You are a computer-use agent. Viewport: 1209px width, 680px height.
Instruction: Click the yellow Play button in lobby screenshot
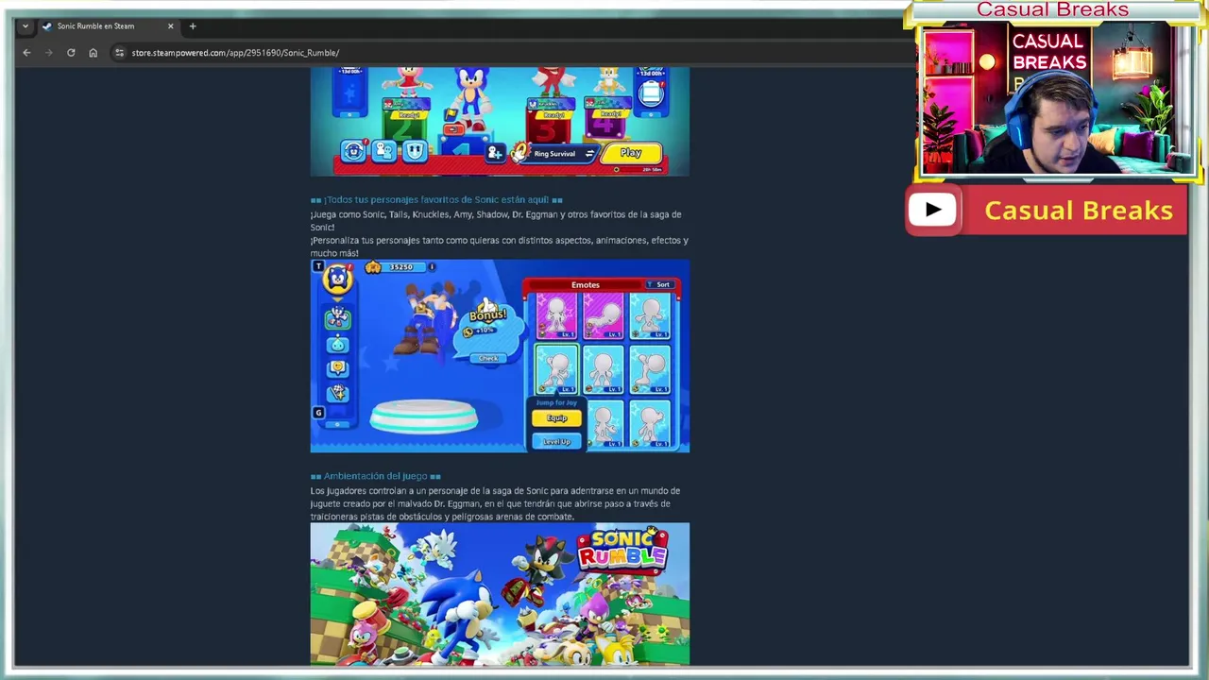[631, 153]
